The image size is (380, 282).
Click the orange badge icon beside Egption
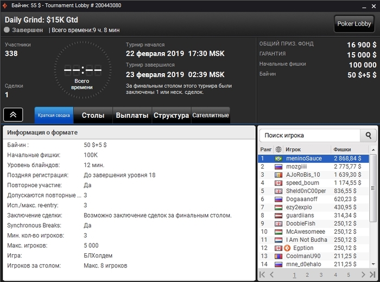click(287, 248)
